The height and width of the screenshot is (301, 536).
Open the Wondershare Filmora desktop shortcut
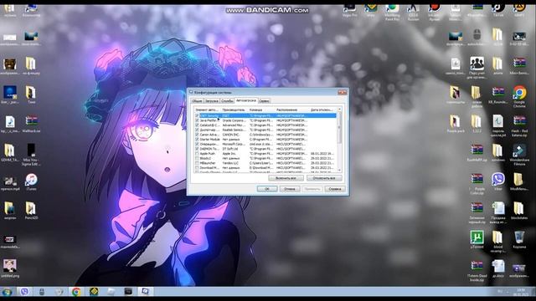coord(519,155)
